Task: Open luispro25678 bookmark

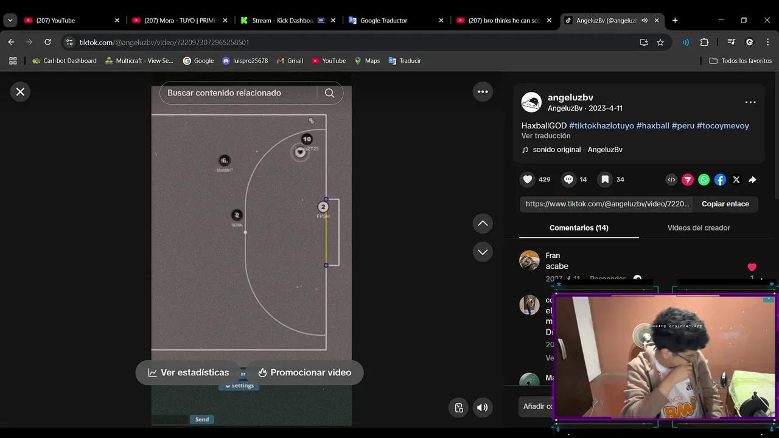Action: pyautogui.click(x=245, y=61)
